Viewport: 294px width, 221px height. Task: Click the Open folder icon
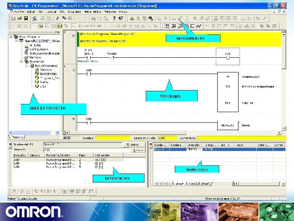[20, 18]
